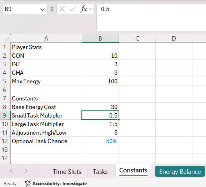Expand the dropdown arrow beside fx
The width and height of the screenshot is (206, 187).
tap(91, 9)
